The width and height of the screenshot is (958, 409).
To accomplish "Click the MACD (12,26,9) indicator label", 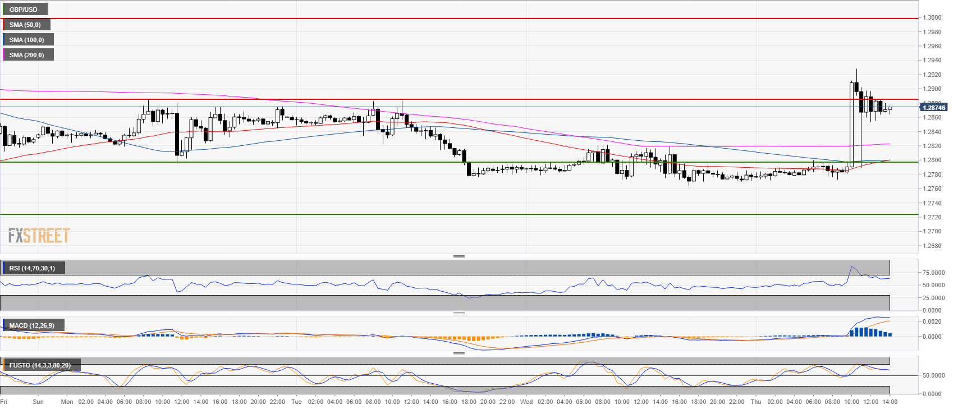I will point(33,325).
